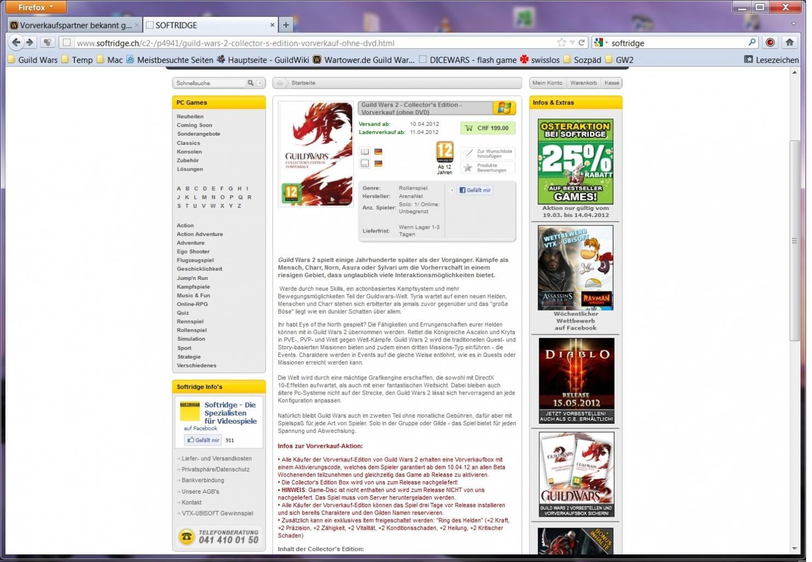Click the page vertical scrollbar thumb

click(795, 241)
